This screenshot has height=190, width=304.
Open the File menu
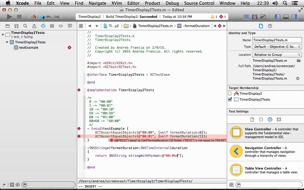[38, 3]
